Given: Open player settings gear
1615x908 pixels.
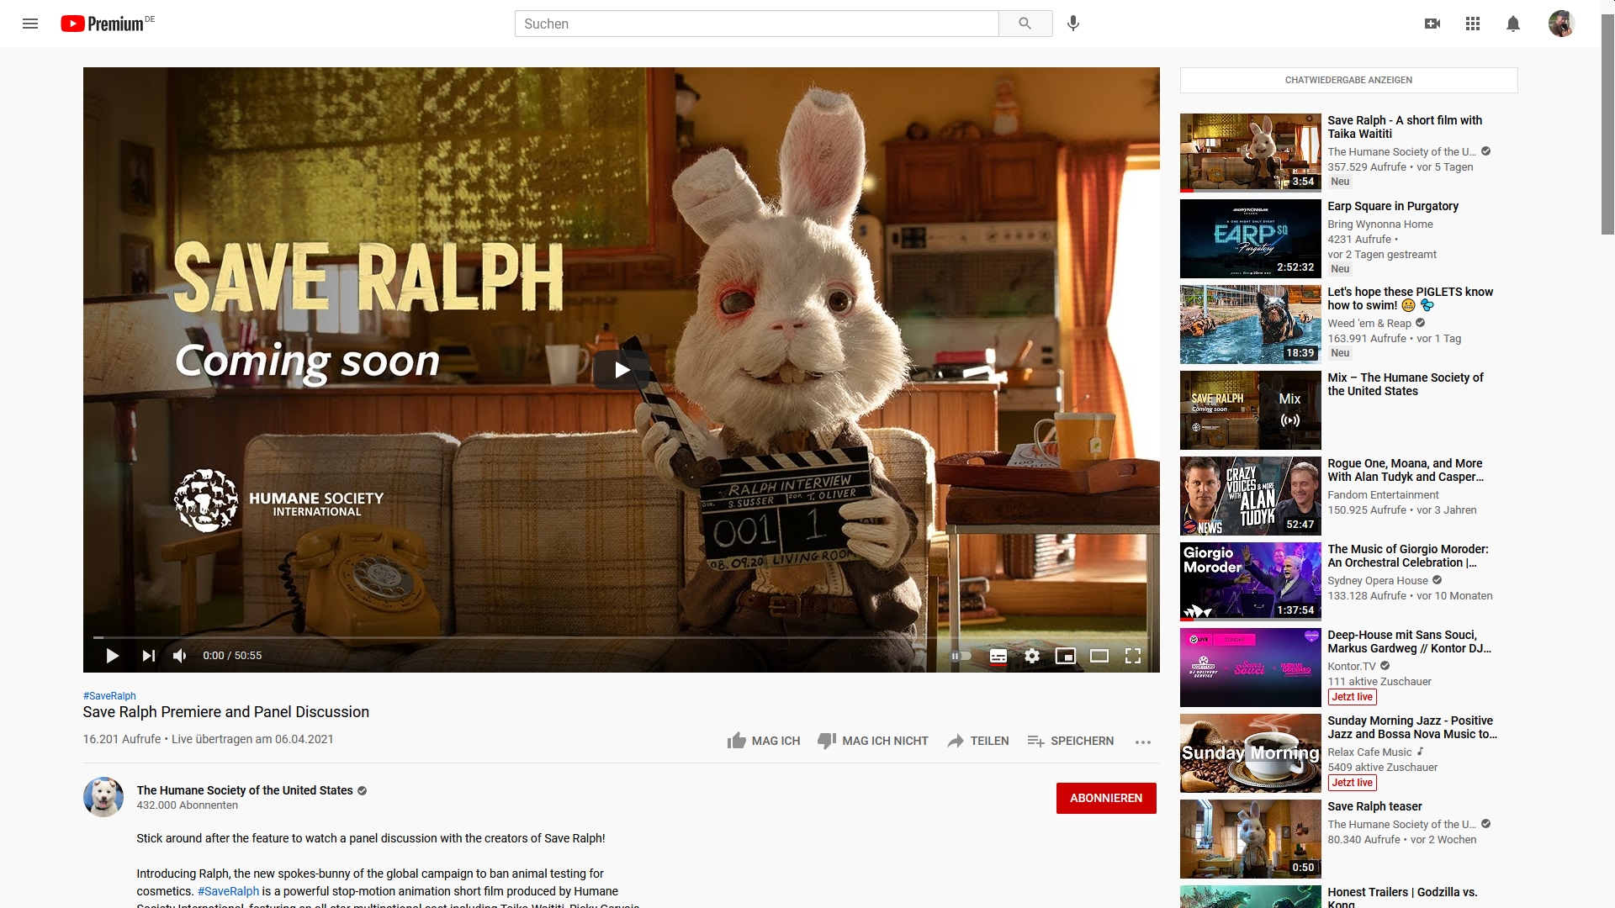Looking at the screenshot, I should point(1032,656).
